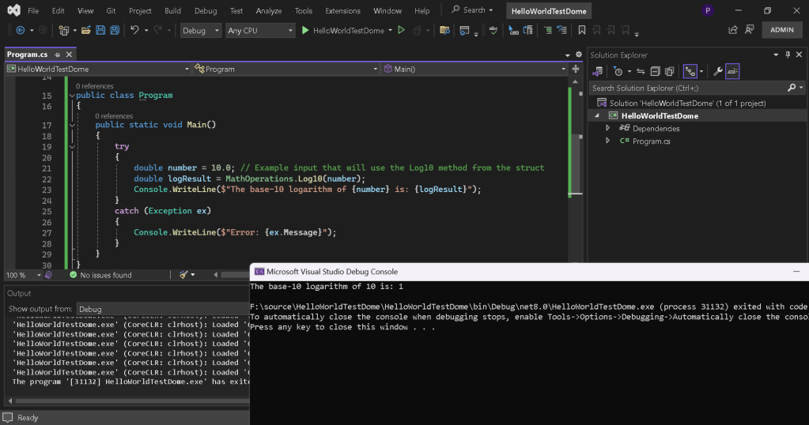This screenshot has width=809, height=425.
Task: Open Pending Changes Filter in Solution Explorer
Action: tap(618, 72)
